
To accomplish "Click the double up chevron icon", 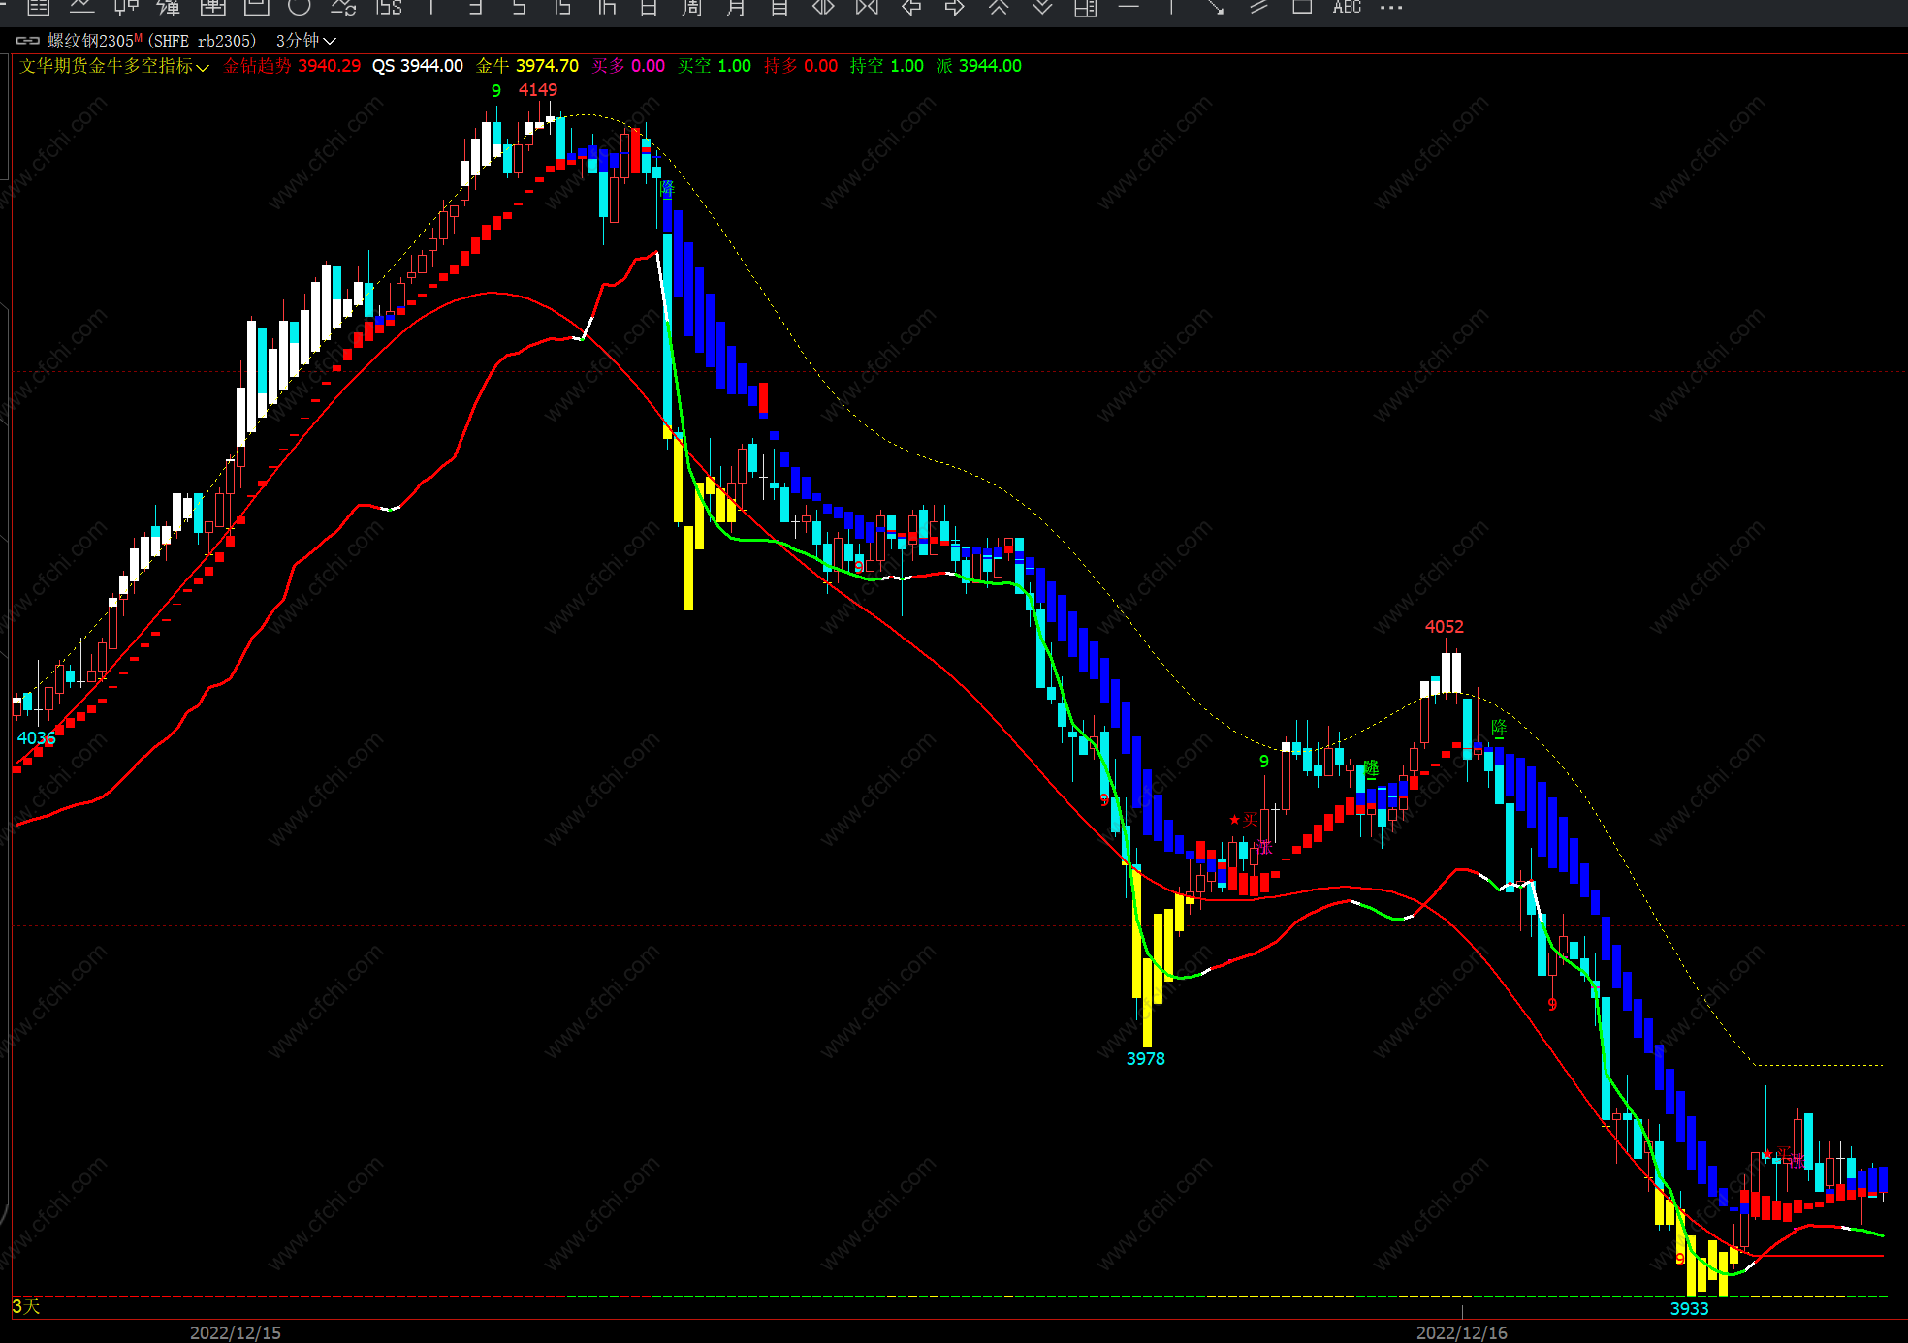I will pyautogui.click(x=999, y=8).
